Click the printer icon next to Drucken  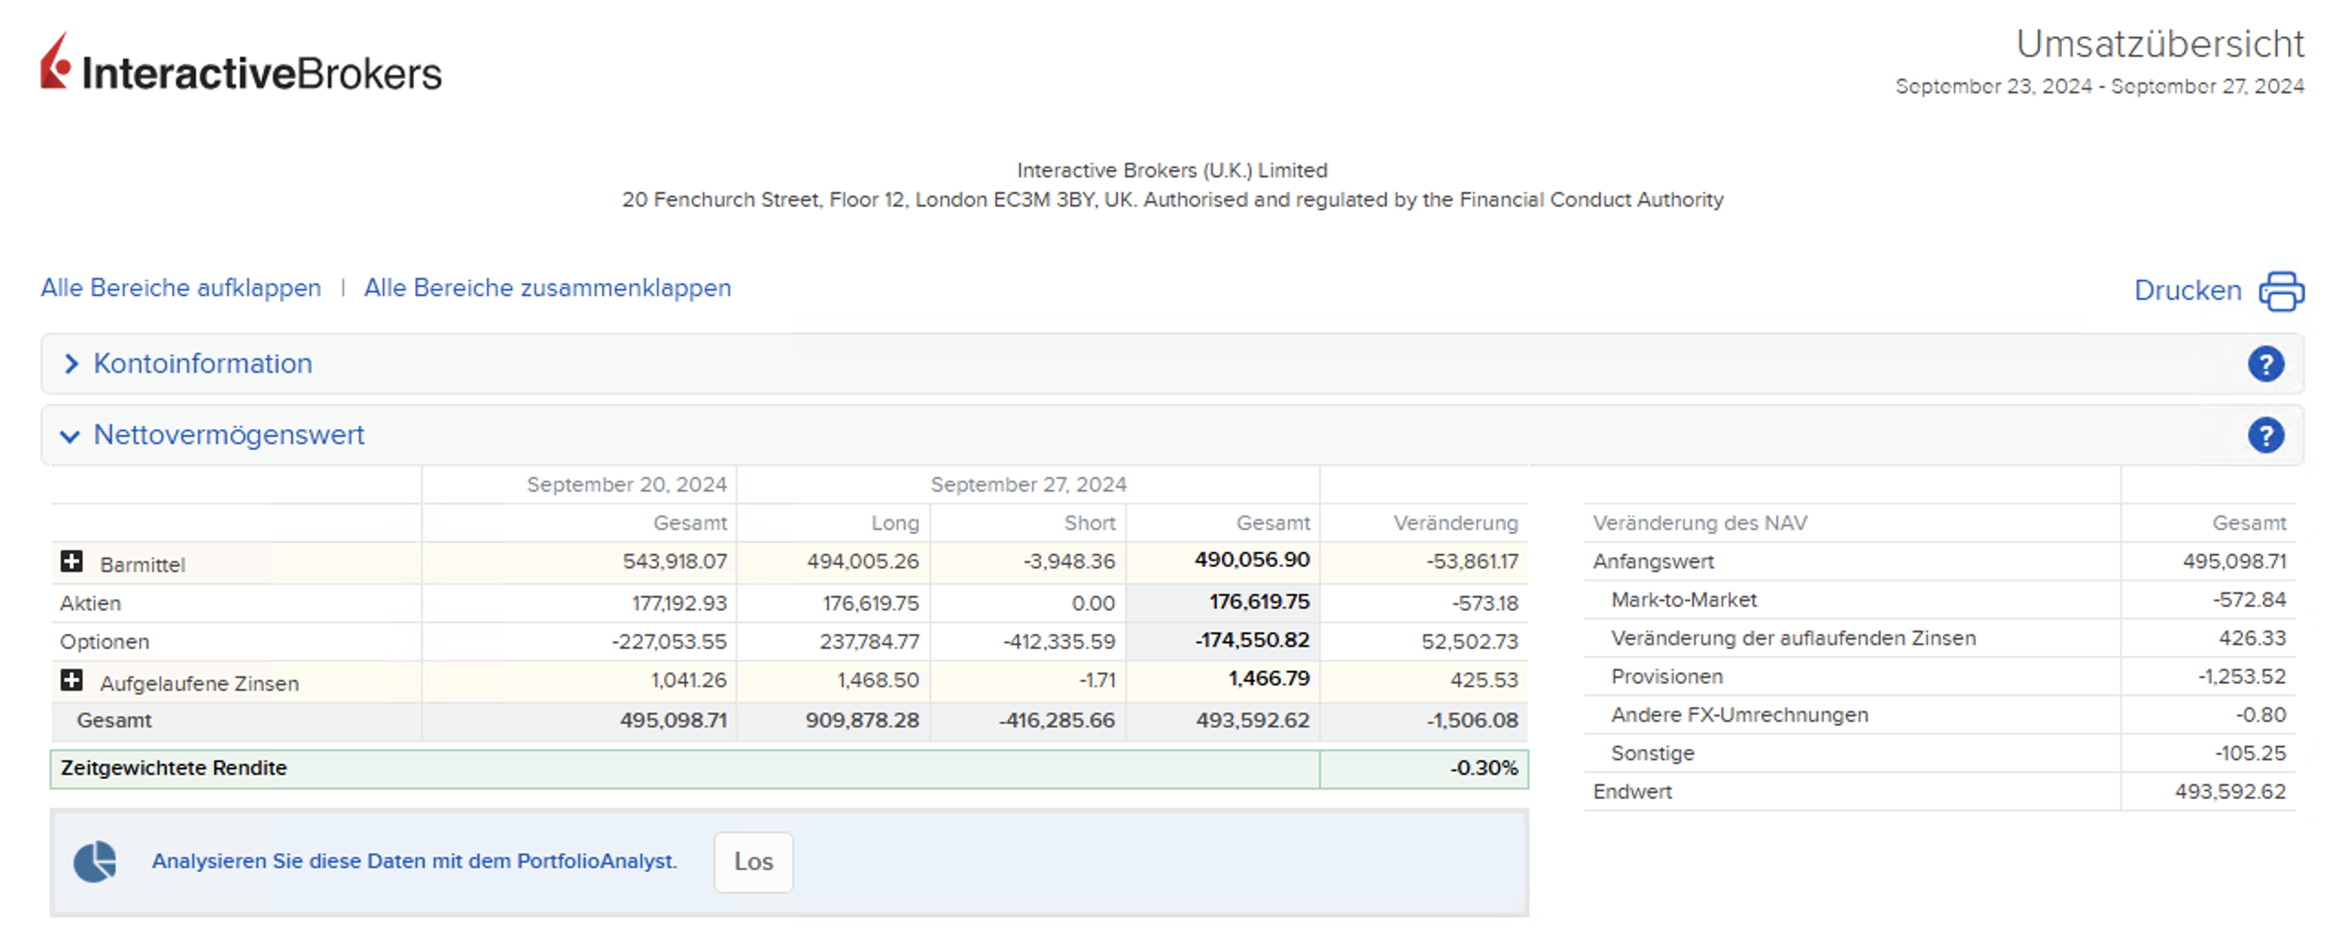[2281, 292]
